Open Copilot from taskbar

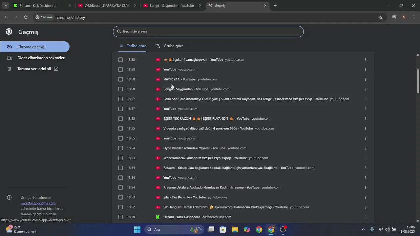pos(247,229)
